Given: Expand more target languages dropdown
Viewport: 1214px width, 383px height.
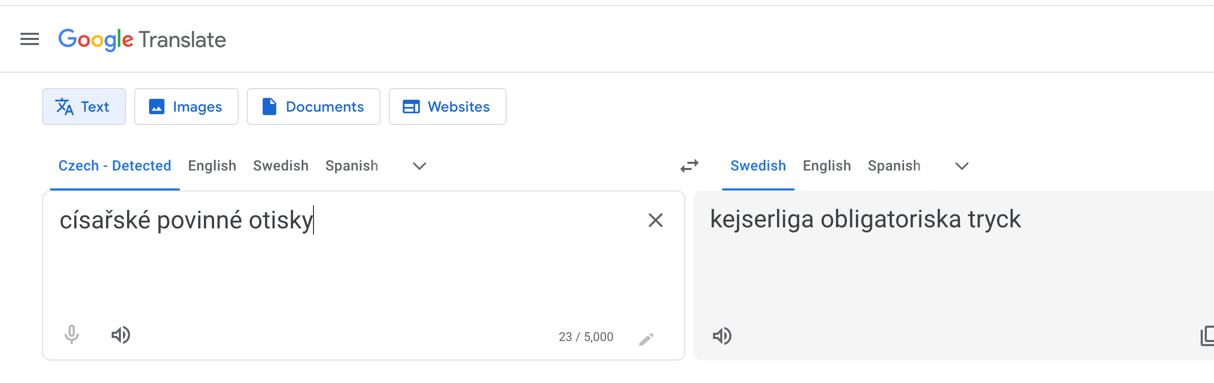Looking at the screenshot, I should 962,166.
